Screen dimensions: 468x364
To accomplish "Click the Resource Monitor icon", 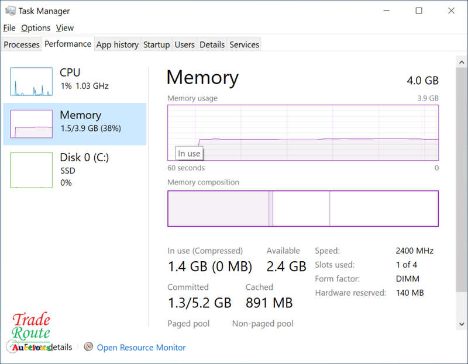I will [88, 346].
